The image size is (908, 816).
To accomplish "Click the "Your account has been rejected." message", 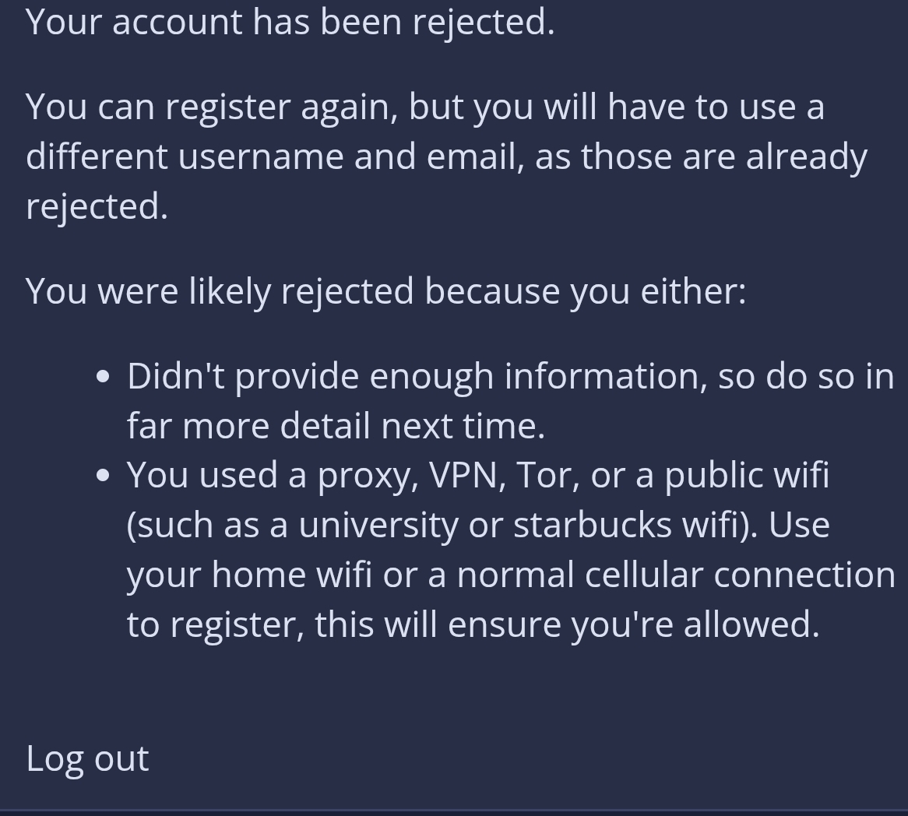I will tap(290, 21).
